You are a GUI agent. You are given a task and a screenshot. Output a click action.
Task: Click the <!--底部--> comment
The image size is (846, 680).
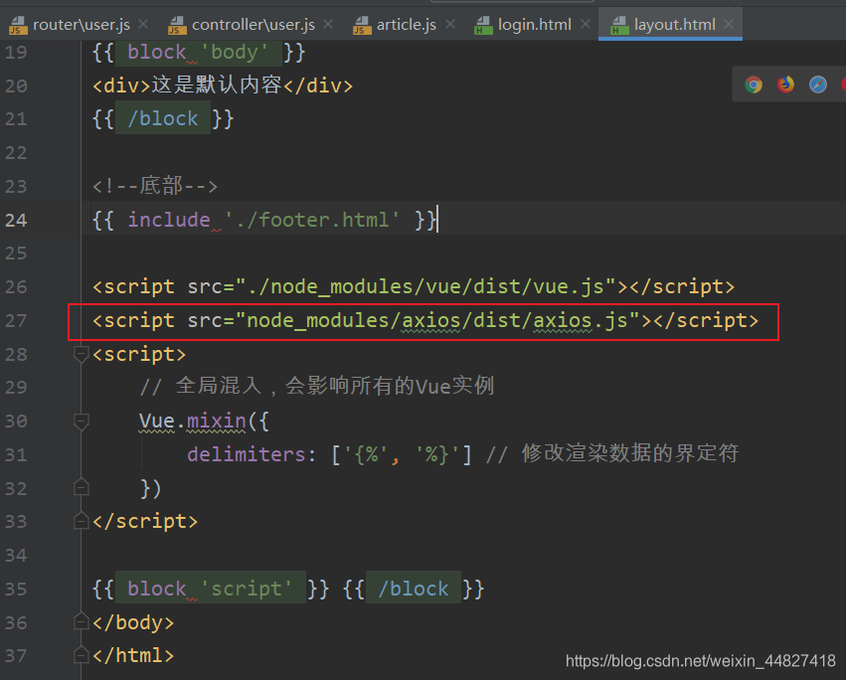coord(155,186)
